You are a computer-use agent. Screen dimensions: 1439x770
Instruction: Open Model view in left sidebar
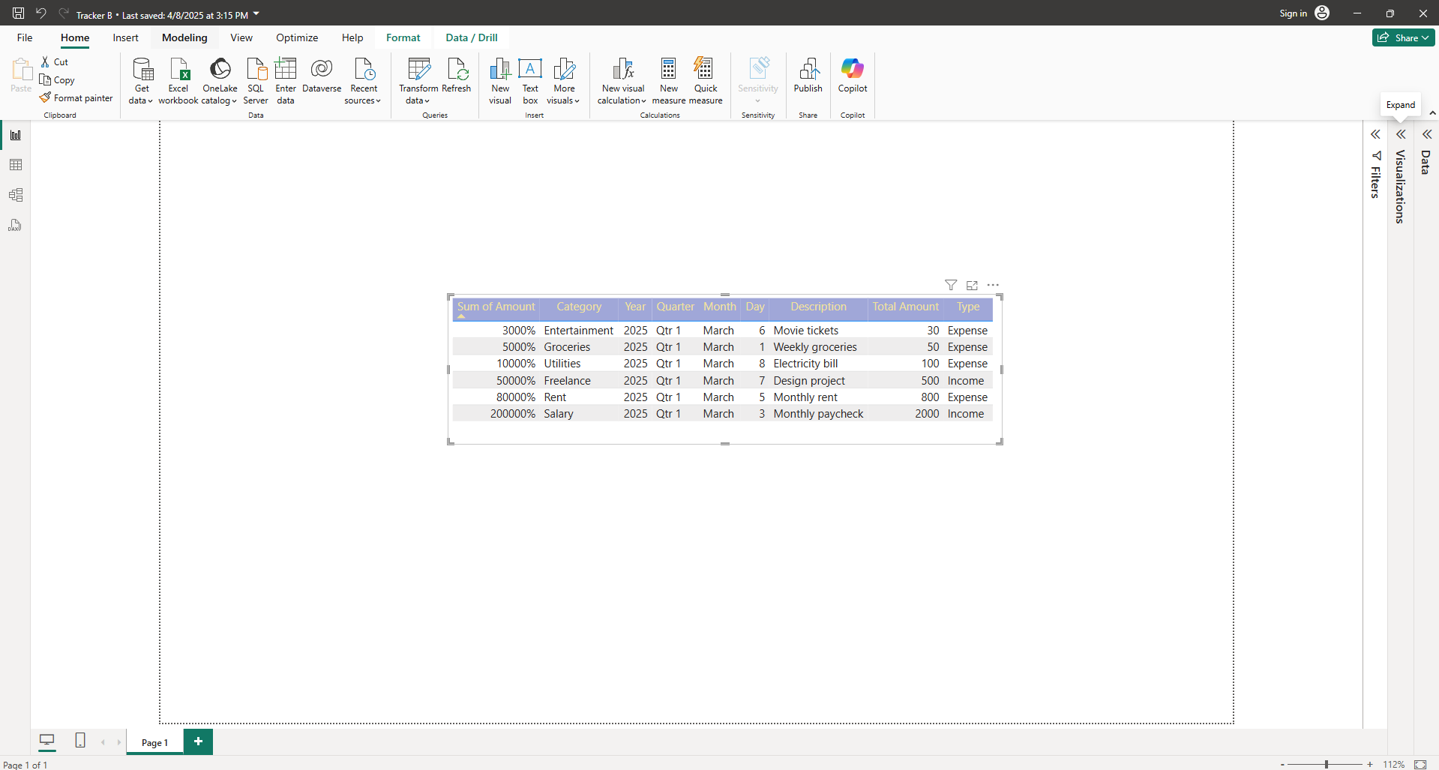tap(16, 195)
